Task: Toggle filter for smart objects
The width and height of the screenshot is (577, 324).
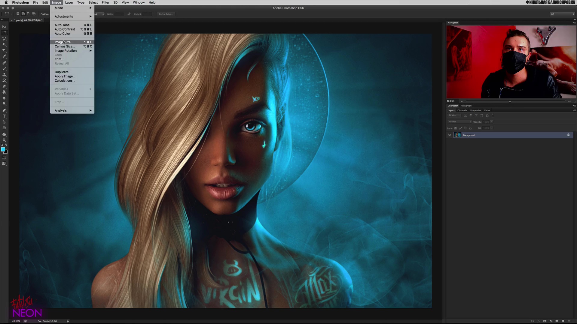Action: pyautogui.click(x=487, y=115)
